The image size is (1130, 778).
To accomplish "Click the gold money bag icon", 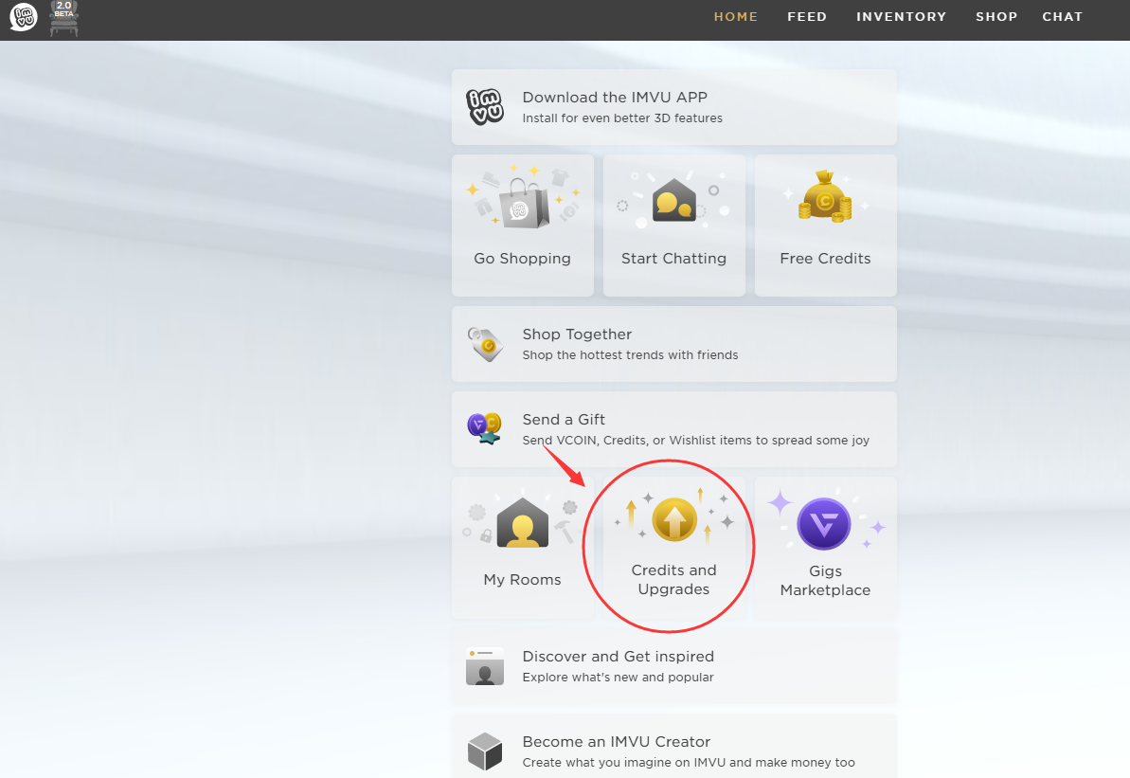I will [825, 197].
